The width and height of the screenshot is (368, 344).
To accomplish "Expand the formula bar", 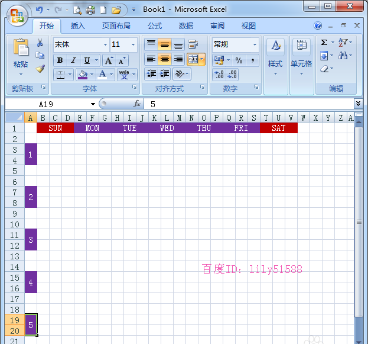I will [358, 104].
